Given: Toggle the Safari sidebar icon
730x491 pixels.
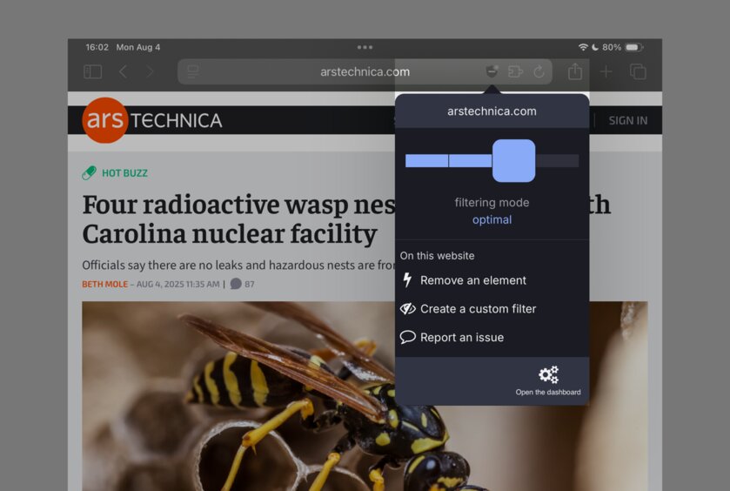Looking at the screenshot, I should click(x=92, y=71).
